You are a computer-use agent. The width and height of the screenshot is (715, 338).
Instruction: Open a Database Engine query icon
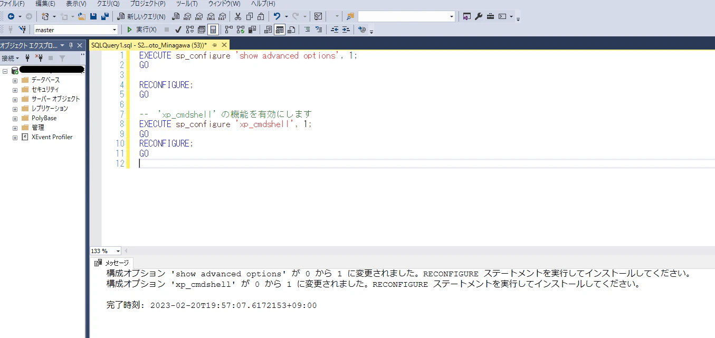(x=176, y=16)
